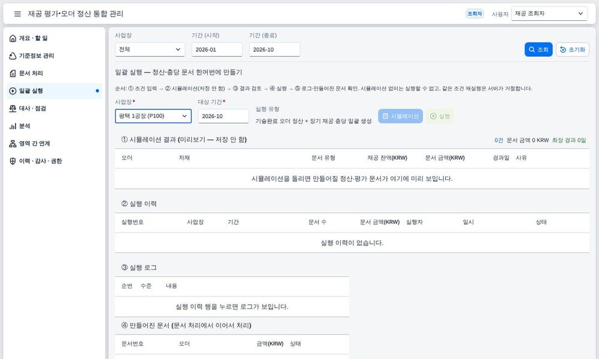Click the 재공 잔액(KRW) column header
This screenshot has height=359, width=599.
(388, 158)
